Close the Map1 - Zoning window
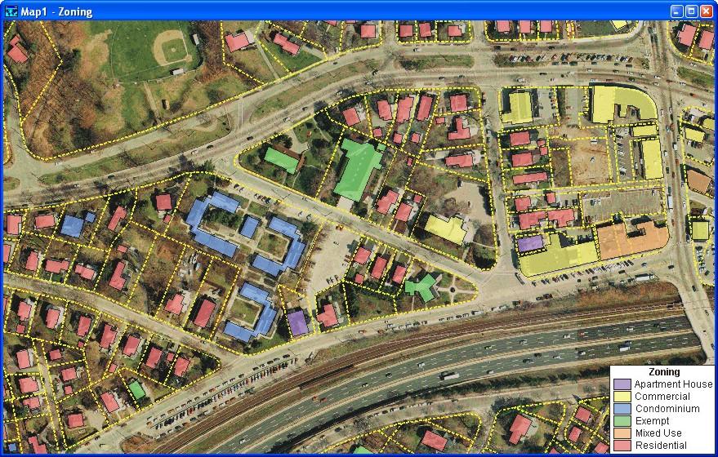 [x=706, y=11]
